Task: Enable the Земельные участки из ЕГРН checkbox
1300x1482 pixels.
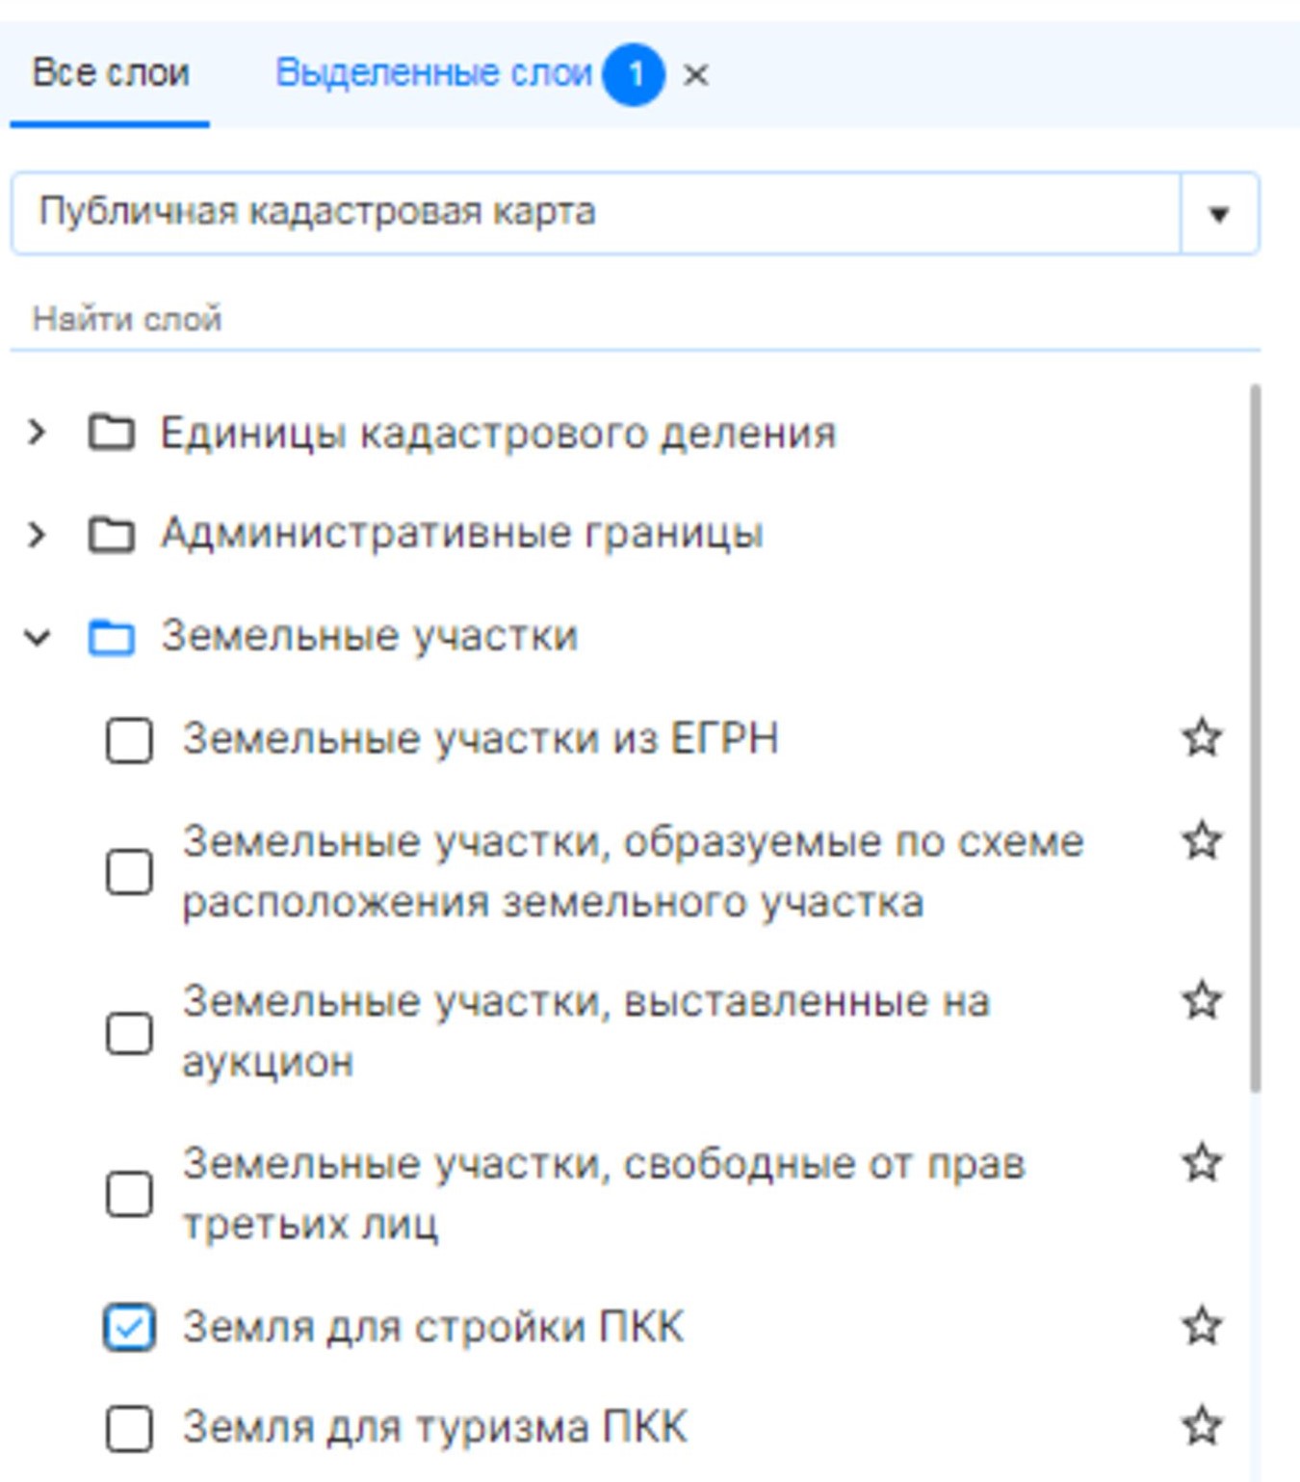Action: point(129,740)
